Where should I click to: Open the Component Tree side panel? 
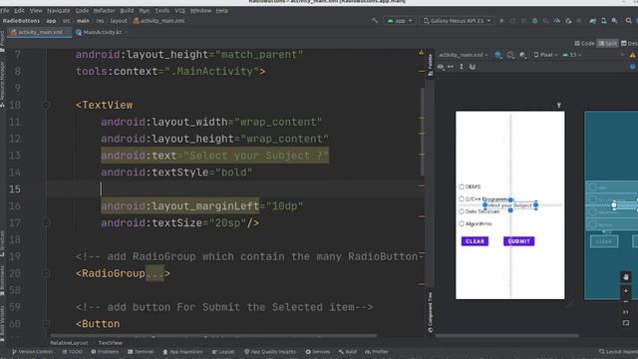click(x=430, y=312)
